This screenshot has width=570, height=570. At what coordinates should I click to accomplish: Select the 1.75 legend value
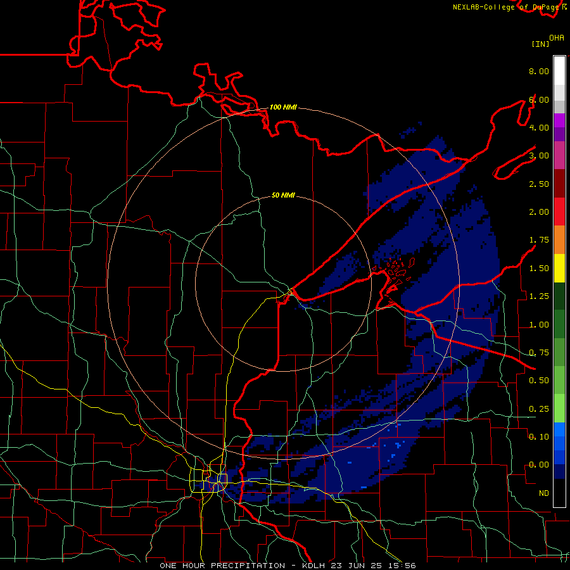point(539,240)
